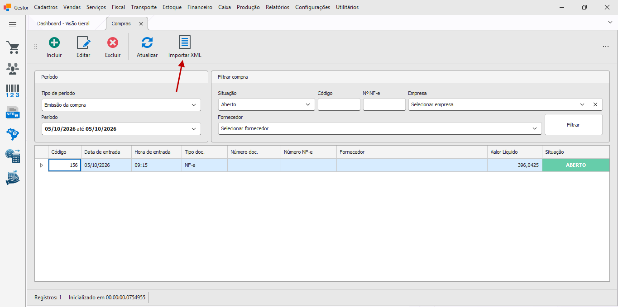
Task: Click the Gestor title text
Action: tap(21, 7)
